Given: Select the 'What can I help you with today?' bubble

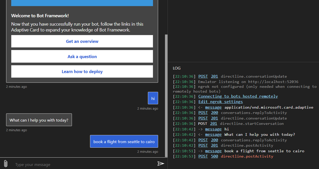Looking at the screenshot, I should [x=39, y=120].
